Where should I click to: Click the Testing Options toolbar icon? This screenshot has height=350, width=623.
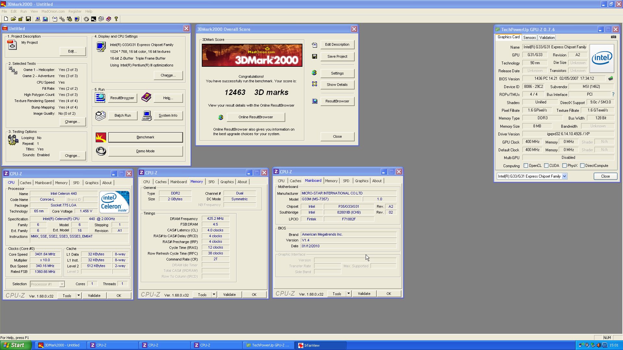pyautogui.click(x=69, y=19)
